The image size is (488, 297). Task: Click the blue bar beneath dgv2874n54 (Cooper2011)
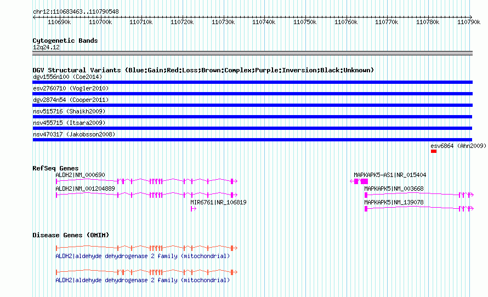pyautogui.click(x=252, y=105)
